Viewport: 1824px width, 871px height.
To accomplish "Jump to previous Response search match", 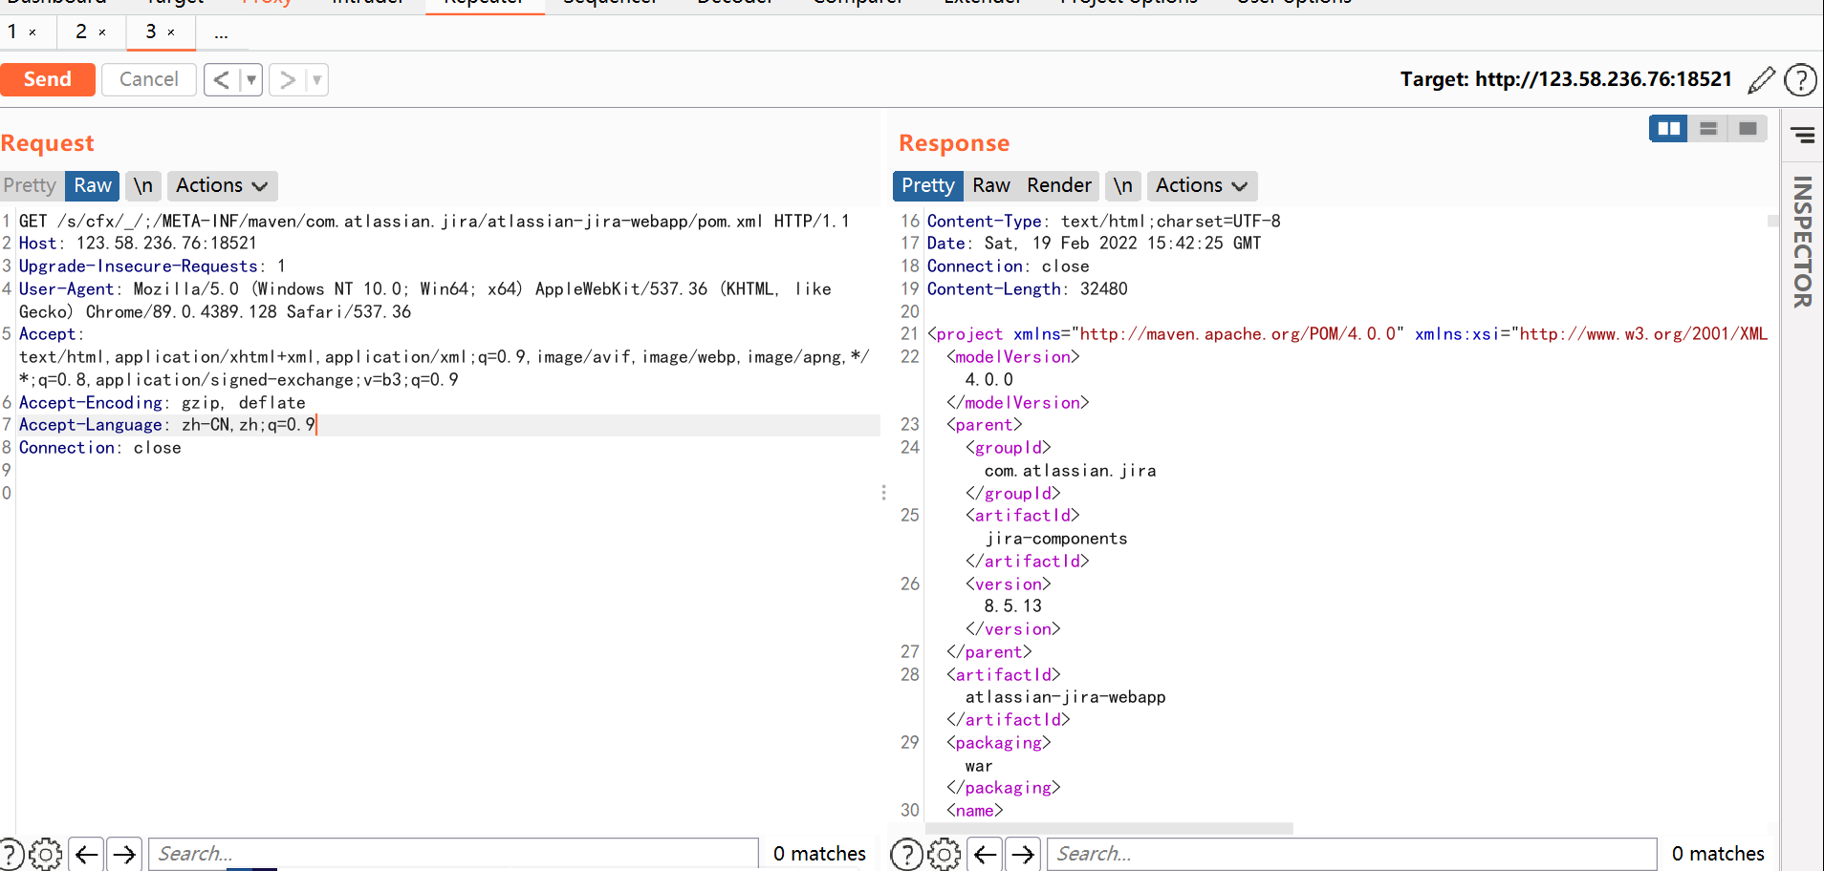I will click(986, 854).
